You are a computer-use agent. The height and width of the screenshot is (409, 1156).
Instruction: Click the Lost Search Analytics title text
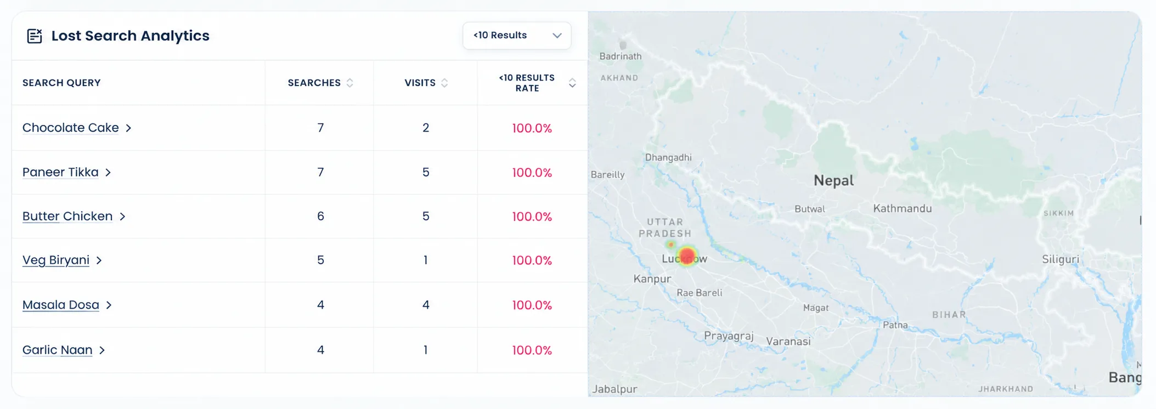tap(131, 36)
